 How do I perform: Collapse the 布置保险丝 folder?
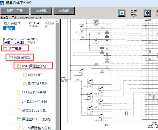point(22,57)
